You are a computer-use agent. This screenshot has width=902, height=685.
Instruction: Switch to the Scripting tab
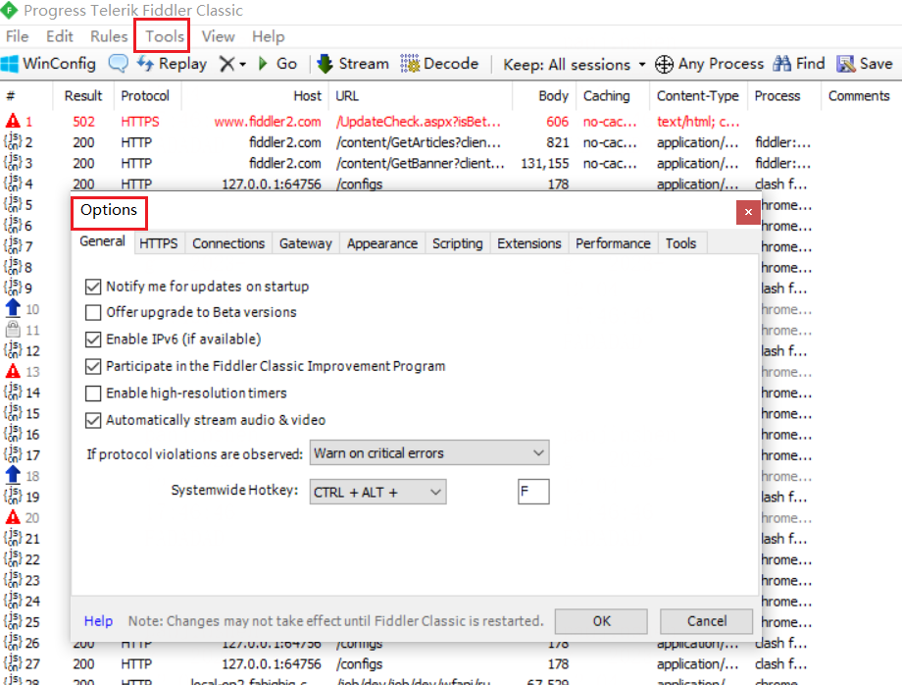pyautogui.click(x=457, y=243)
